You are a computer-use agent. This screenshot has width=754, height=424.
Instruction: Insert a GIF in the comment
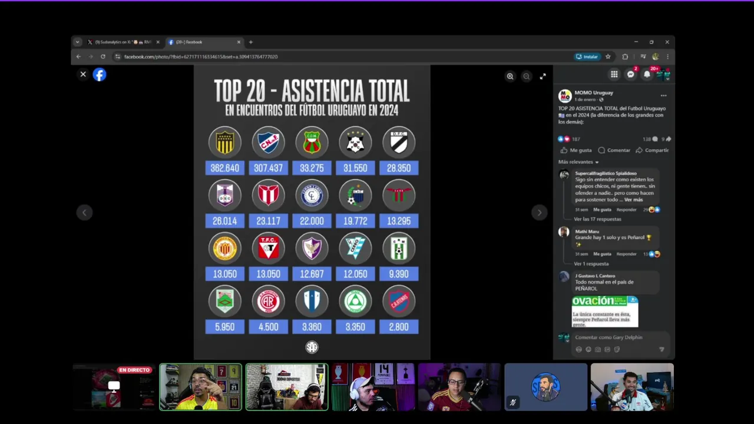(607, 349)
